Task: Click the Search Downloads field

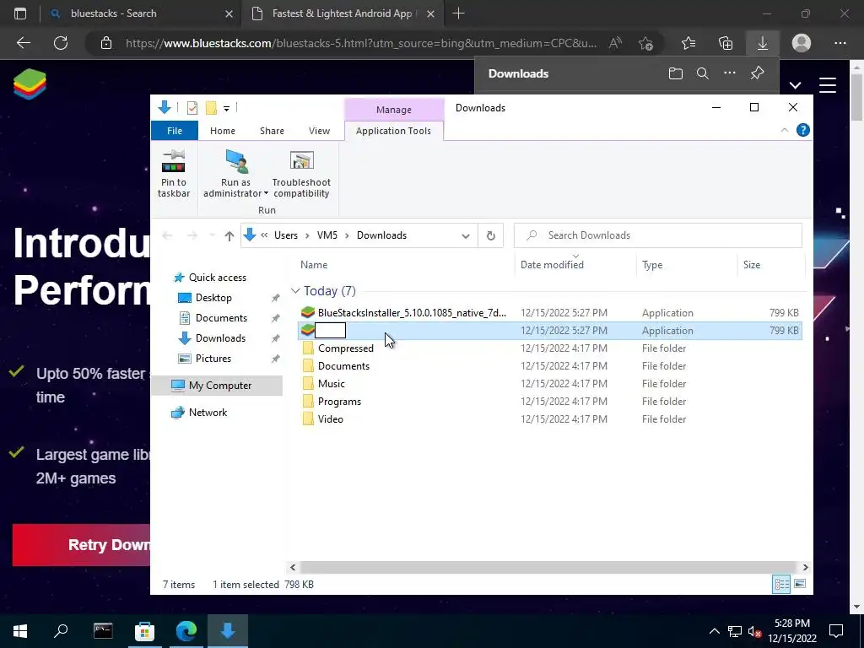Action: tap(658, 235)
